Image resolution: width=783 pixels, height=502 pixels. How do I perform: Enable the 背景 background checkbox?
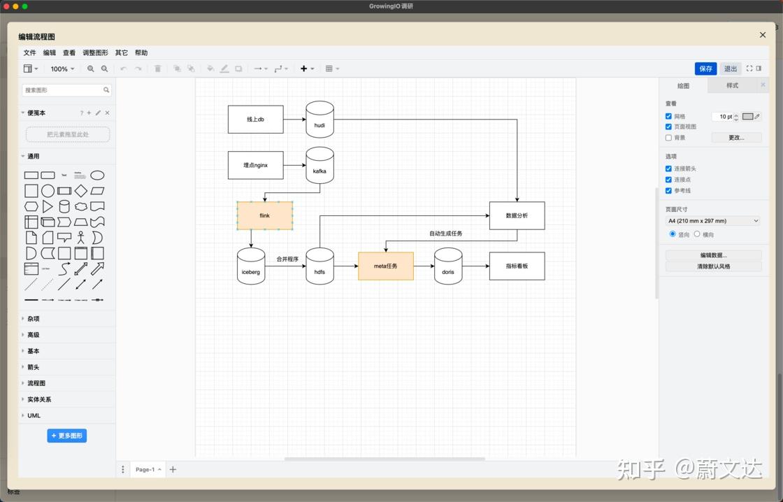coord(668,137)
